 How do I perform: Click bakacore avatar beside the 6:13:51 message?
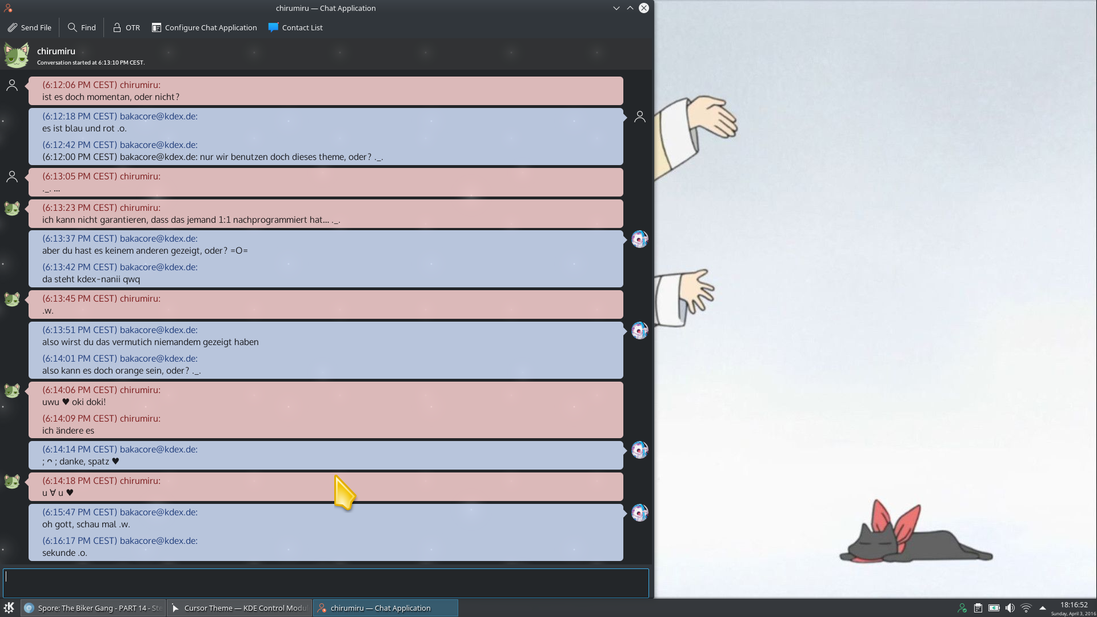[x=639, y=331]
